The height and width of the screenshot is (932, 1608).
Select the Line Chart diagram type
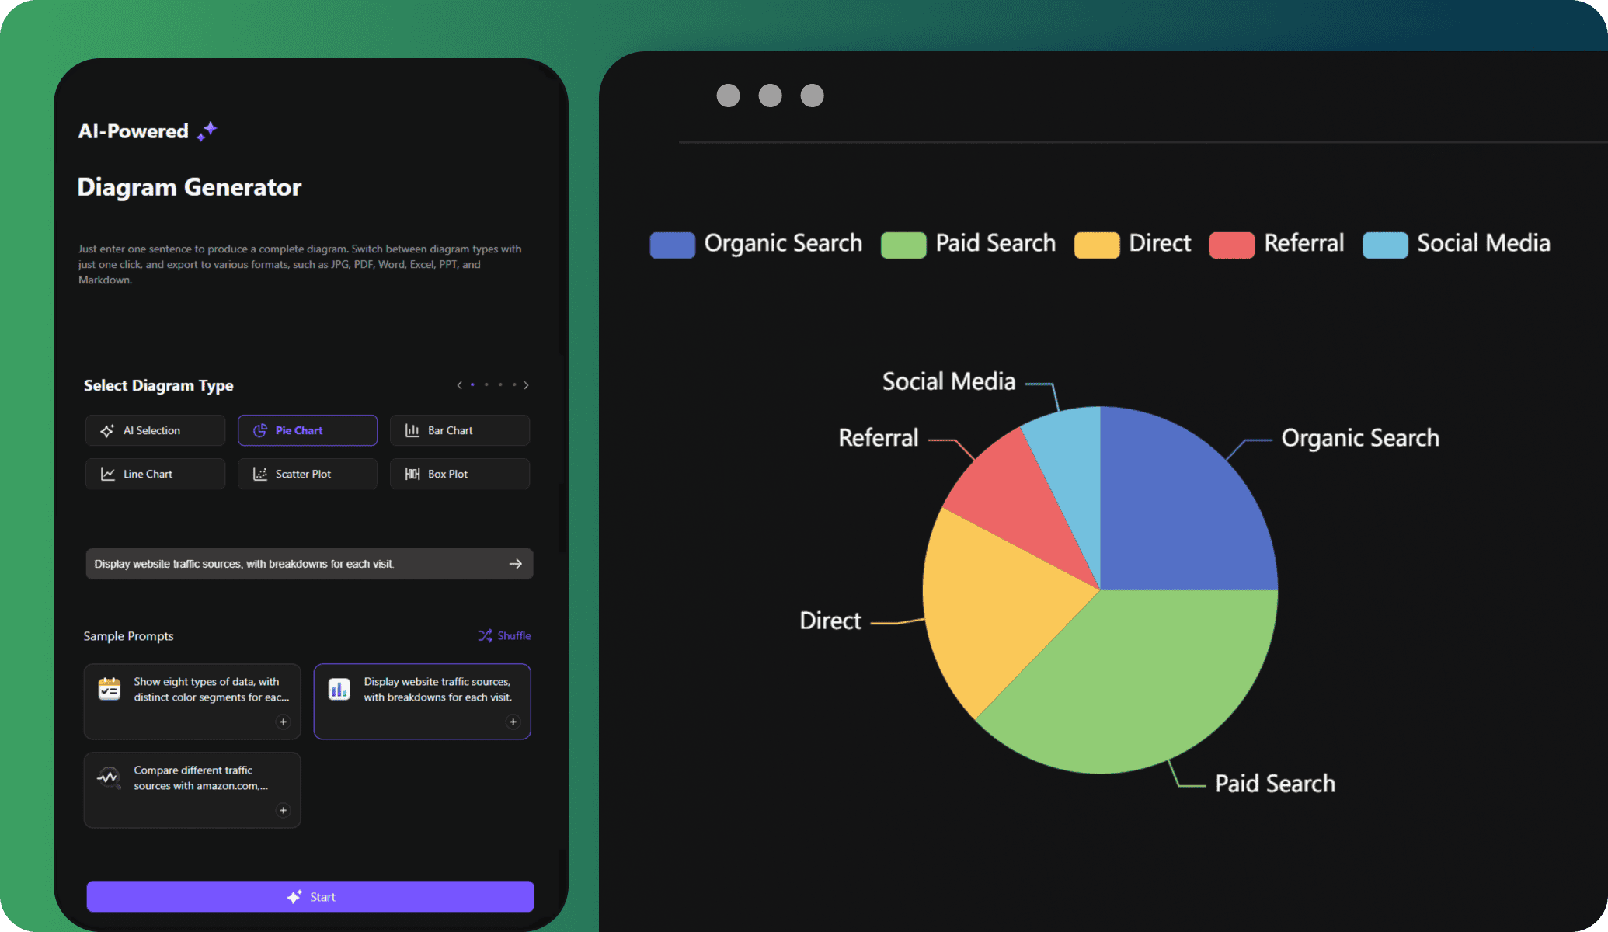(x=155, y=474)
